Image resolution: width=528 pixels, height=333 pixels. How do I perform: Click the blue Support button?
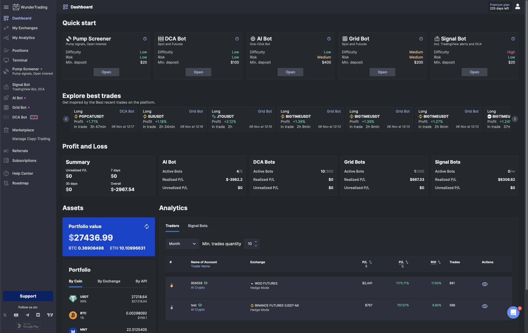(28, 296)
